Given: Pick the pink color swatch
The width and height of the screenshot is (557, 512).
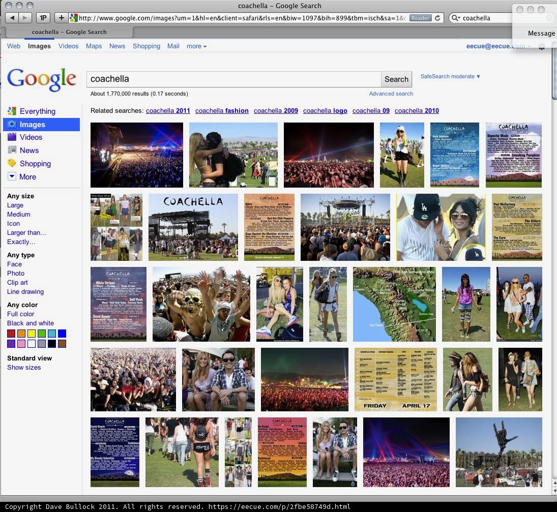Looking at the screenshot, I should pyautogui.click(x=21, y=344).
